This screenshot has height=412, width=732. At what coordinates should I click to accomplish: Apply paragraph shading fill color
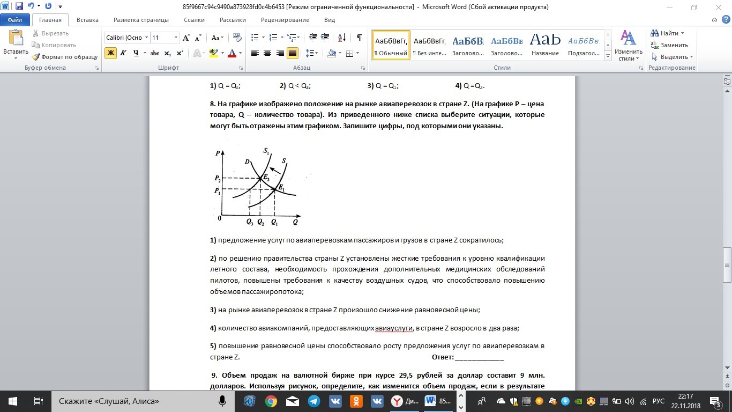332,53
